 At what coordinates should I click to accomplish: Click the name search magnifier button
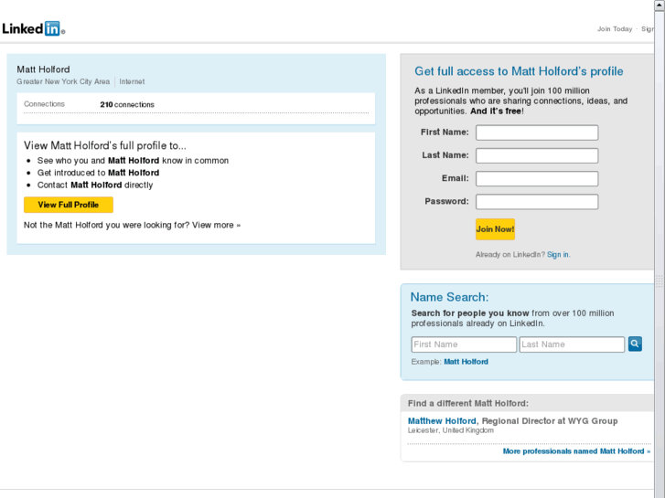tap(635, 344)
